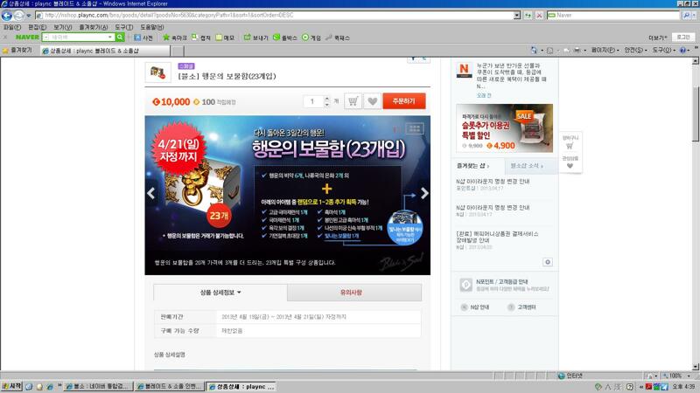Click the product thumbnail image beside title

pos(157,72)
